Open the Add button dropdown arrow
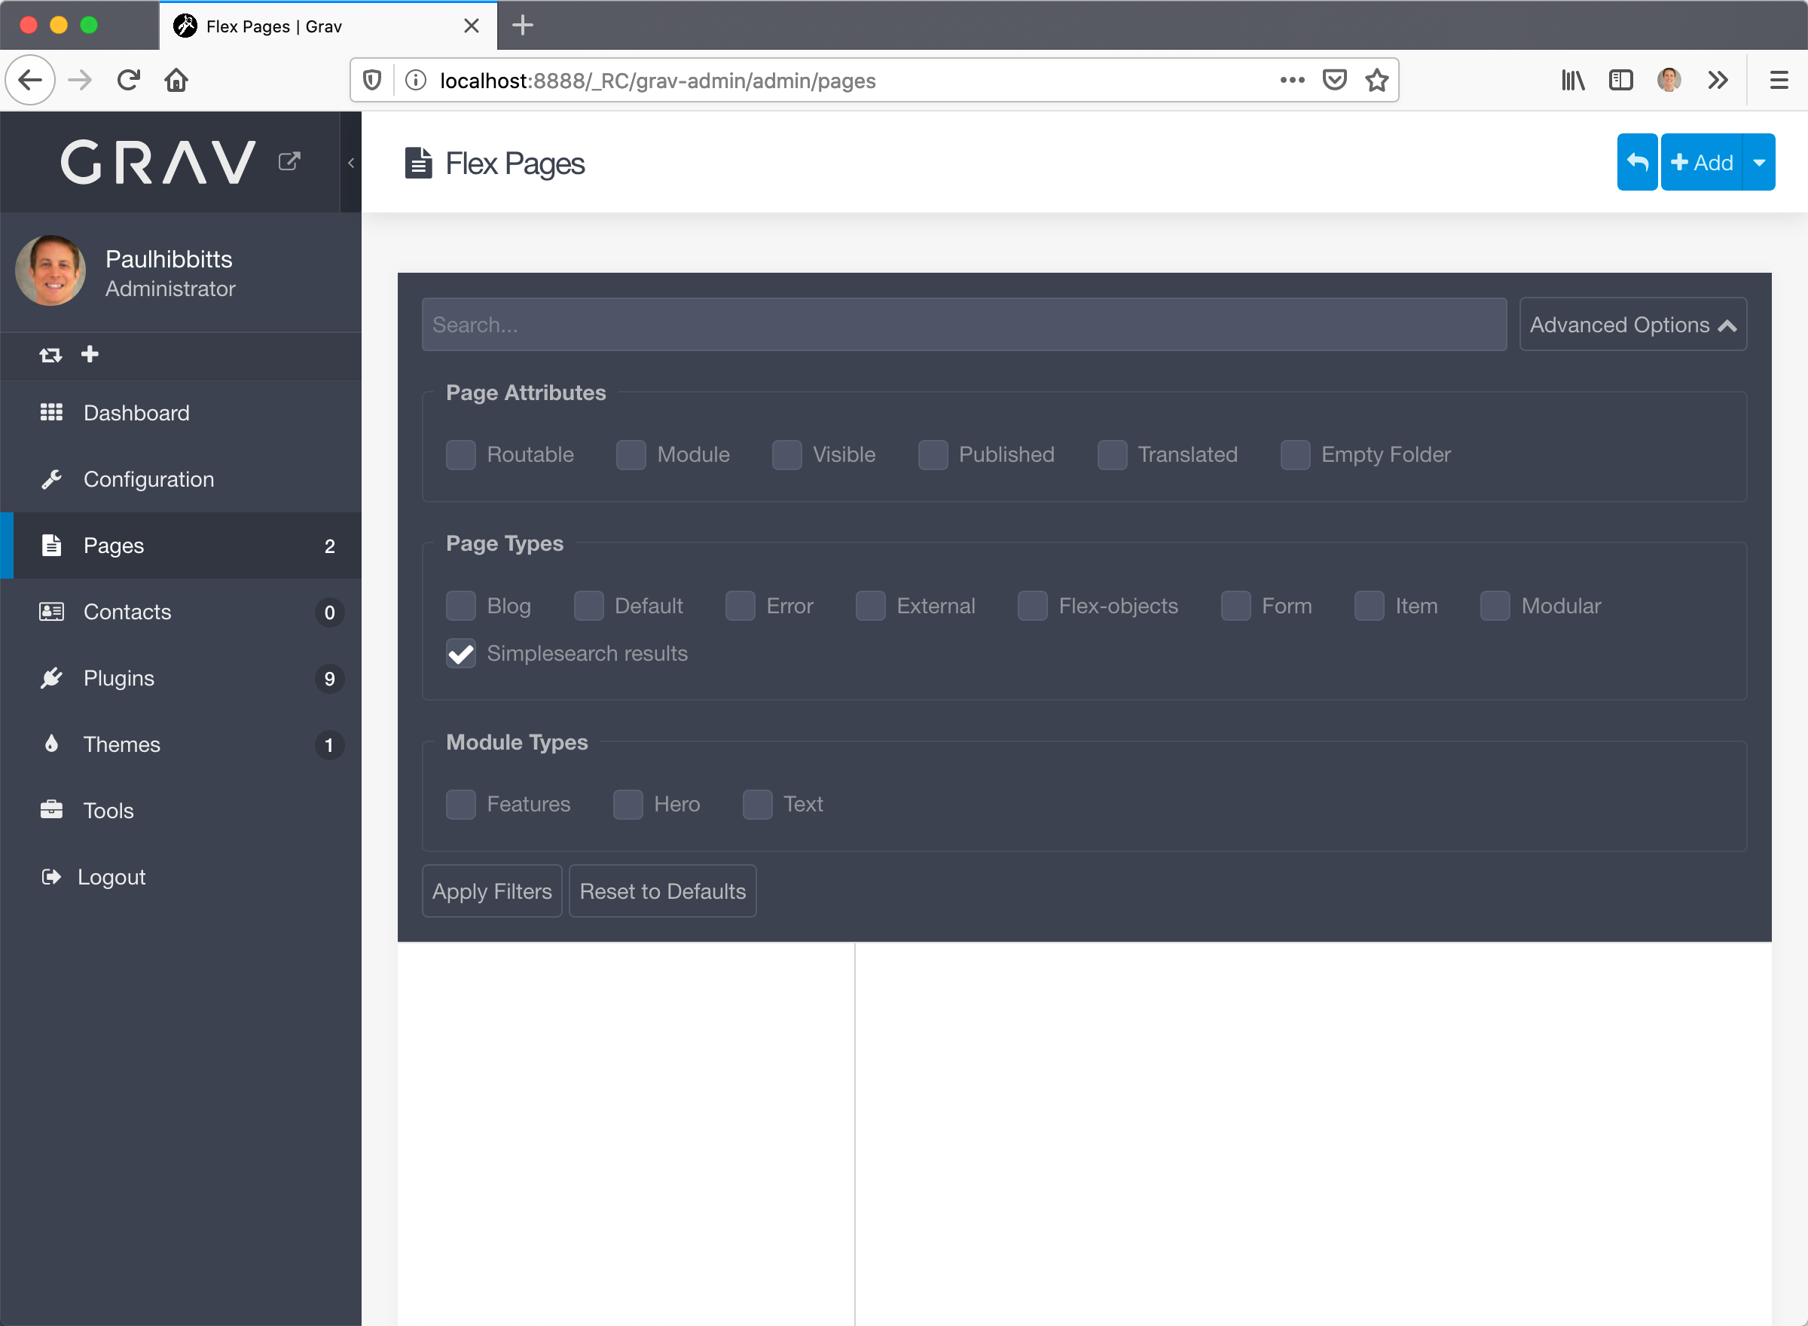Viewport: 1808px width, 1326px height. pos(1759,162)
